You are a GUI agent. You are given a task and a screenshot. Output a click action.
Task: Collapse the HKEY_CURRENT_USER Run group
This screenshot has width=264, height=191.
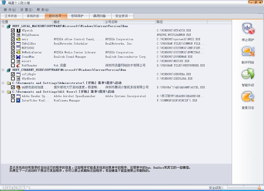coord(3,70)
